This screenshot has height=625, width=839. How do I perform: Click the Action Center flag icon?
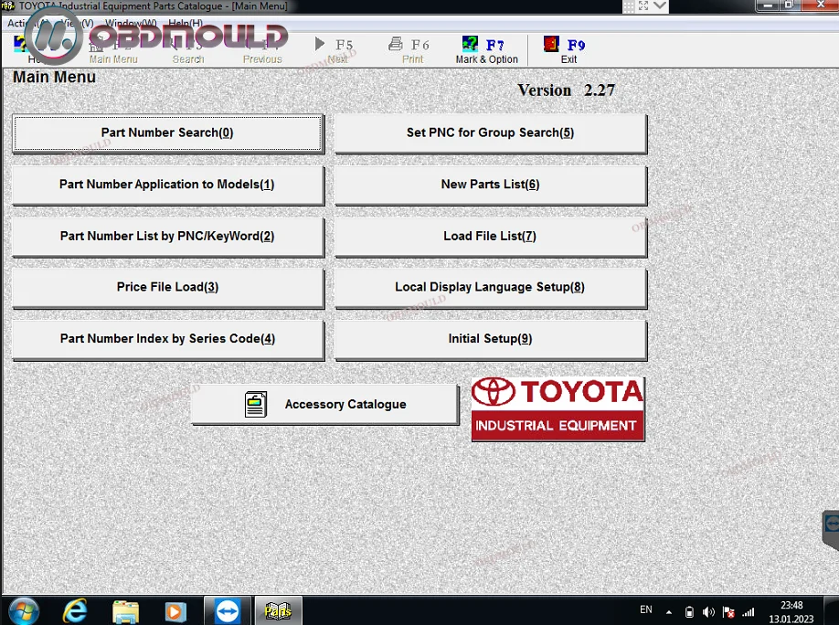[728, 611]
